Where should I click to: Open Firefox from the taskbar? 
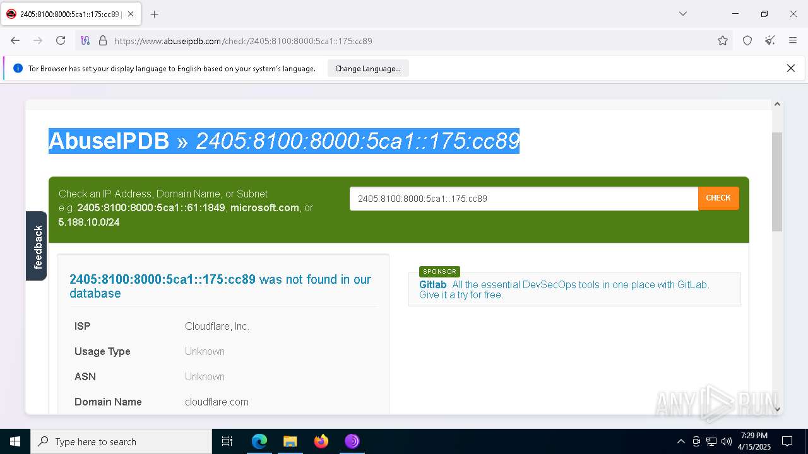[321, 441]
